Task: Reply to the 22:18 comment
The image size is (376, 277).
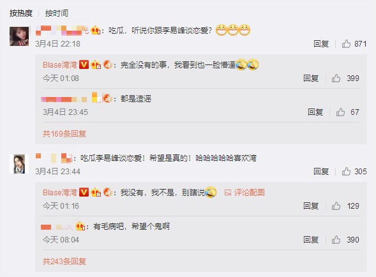Action: pos(321,44)
